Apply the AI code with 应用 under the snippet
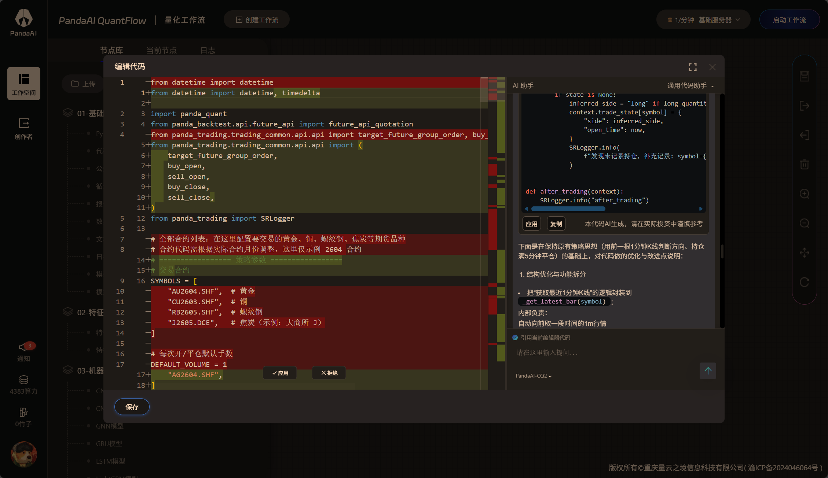Image resolution: width=828 pixels, height=478 pixels. (x=532, y=224)
